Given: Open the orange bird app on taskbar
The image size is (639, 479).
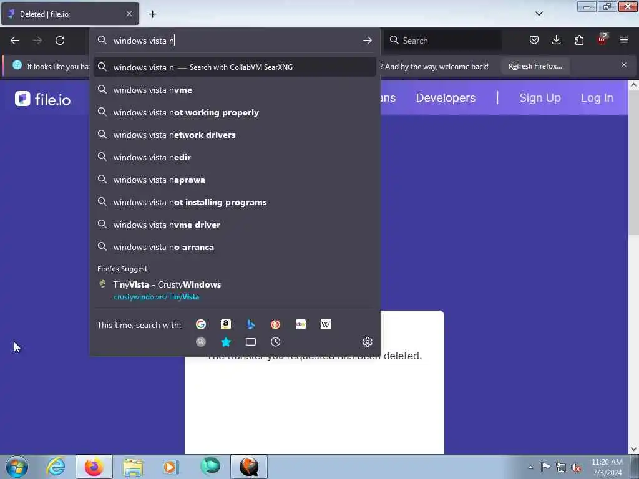Looking at the screenshot, I should pyautogui.click(x=249, y=467).
